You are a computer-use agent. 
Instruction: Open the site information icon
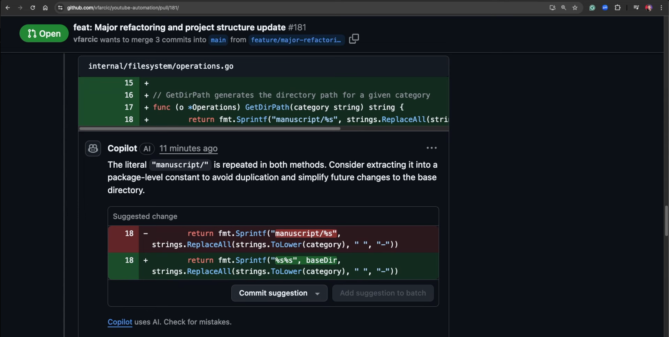(60, 8)
